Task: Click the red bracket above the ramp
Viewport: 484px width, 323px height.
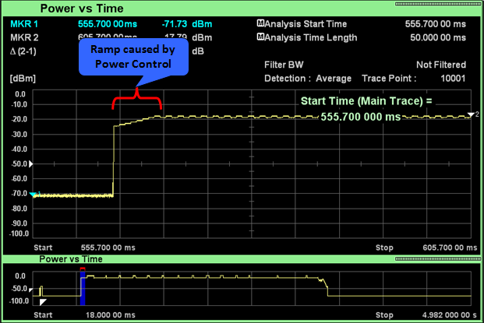Action: [137, 100]
